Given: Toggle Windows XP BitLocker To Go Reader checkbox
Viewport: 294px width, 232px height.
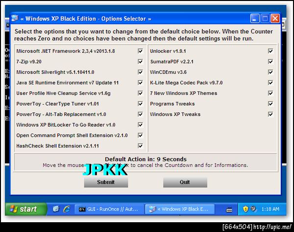Looking at the screenshot, I should [140, 125].
